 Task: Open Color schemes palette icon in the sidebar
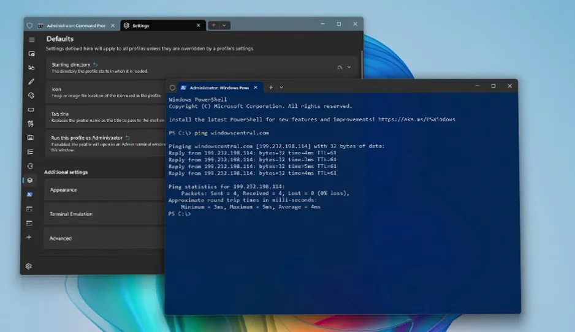pos(31,96)
